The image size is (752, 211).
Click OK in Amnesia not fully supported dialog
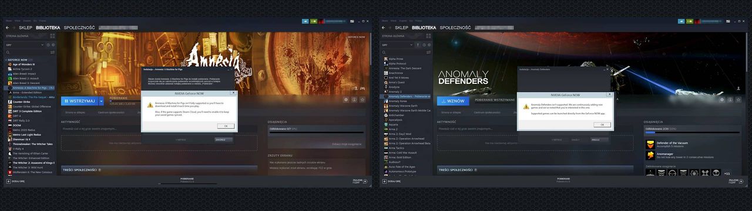pyautogui.click(x=225, y=126)
